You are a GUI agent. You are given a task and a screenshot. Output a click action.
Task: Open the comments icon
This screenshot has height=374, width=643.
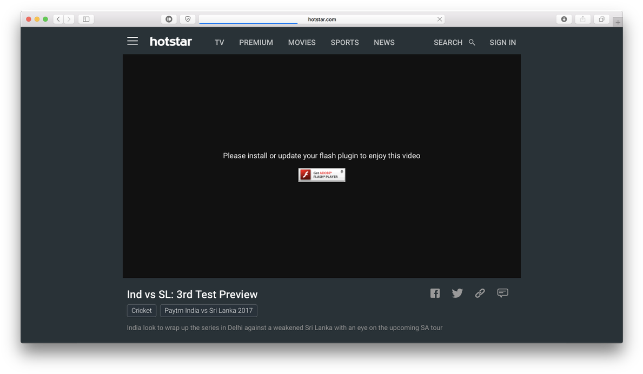[503, 293]
